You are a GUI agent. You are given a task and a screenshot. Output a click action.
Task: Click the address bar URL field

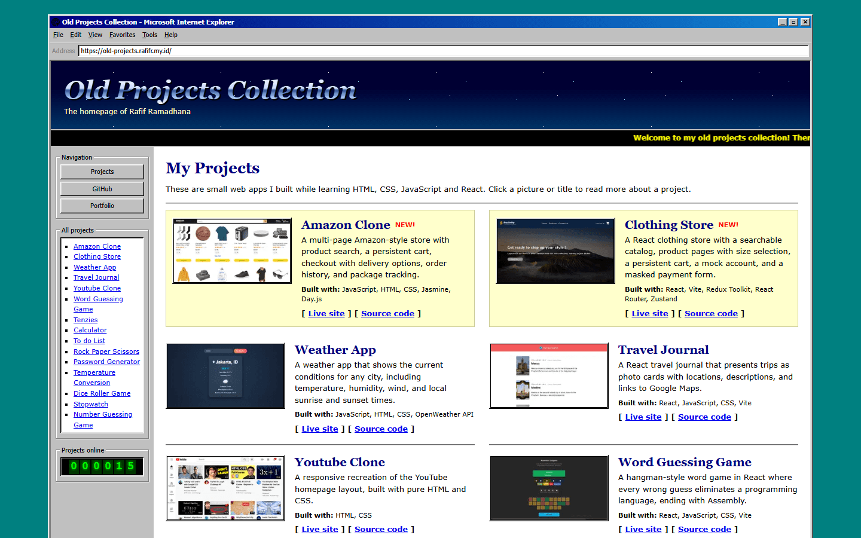point(444,51)
